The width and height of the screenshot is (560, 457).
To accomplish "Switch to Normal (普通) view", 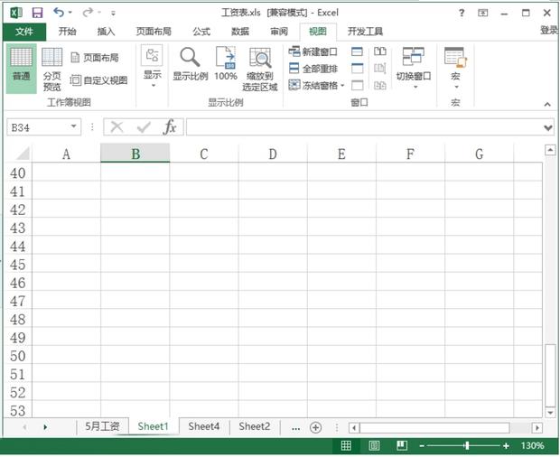I will pyautogui.click(x=21, y=67).
